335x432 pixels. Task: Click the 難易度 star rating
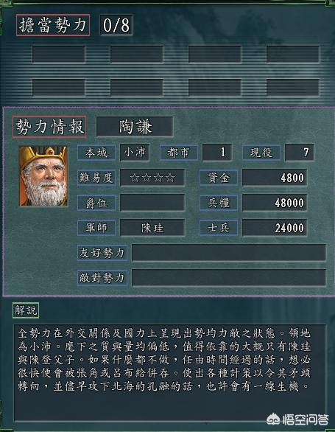152,178
